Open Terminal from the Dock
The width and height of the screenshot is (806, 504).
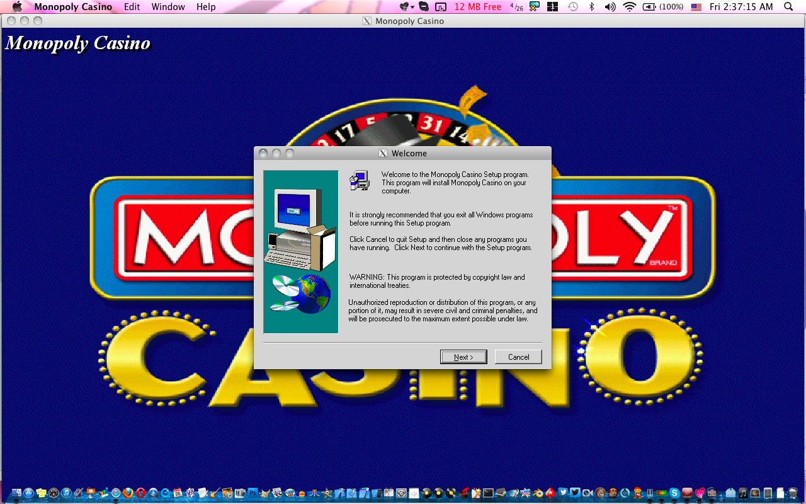[488, 493]
